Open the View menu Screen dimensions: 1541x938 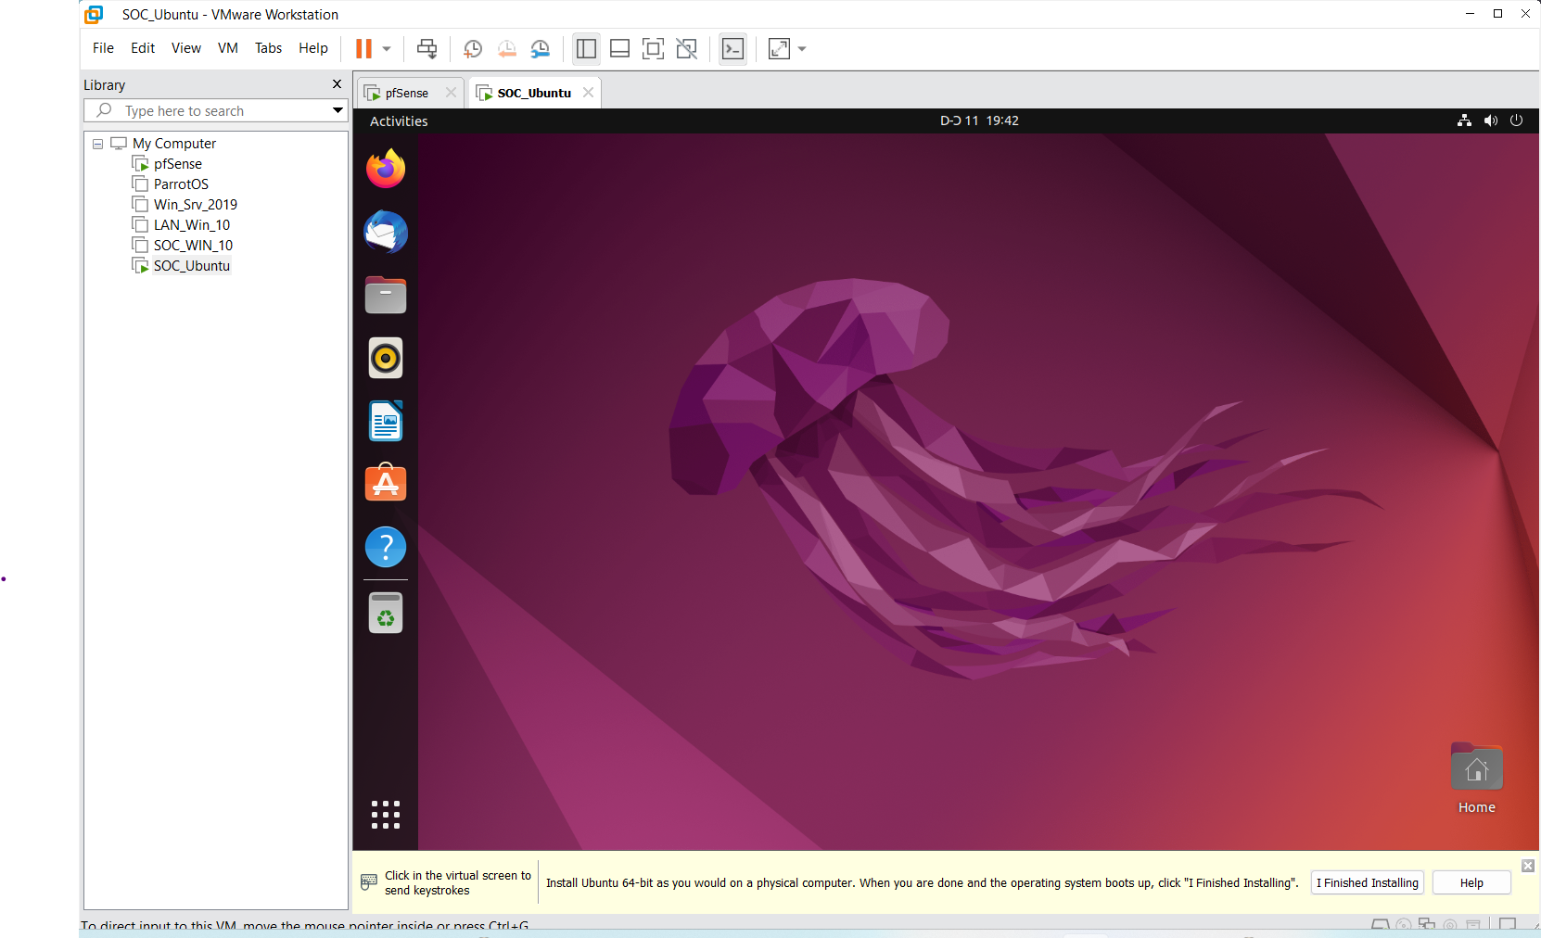(x=186, y=48)
